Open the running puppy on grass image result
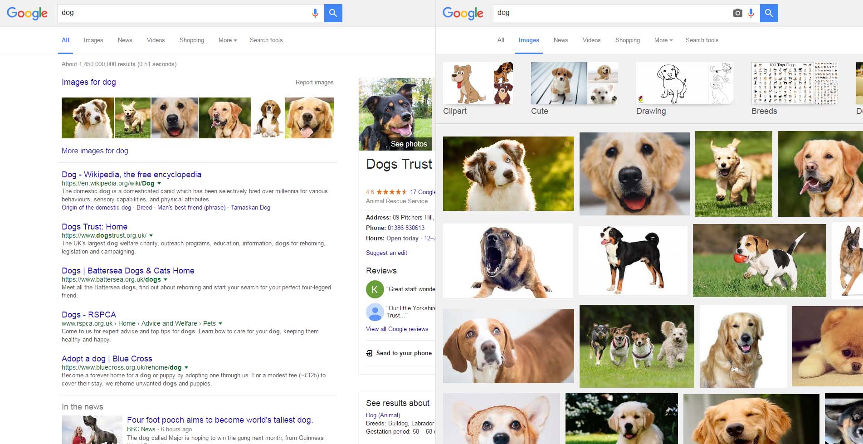The width and height of the screenshot is (863, 444). (x=733, y=174)
